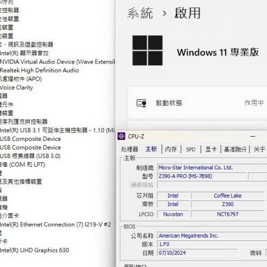Select the 視訊及遊戲控制器 category

[27, 44]
